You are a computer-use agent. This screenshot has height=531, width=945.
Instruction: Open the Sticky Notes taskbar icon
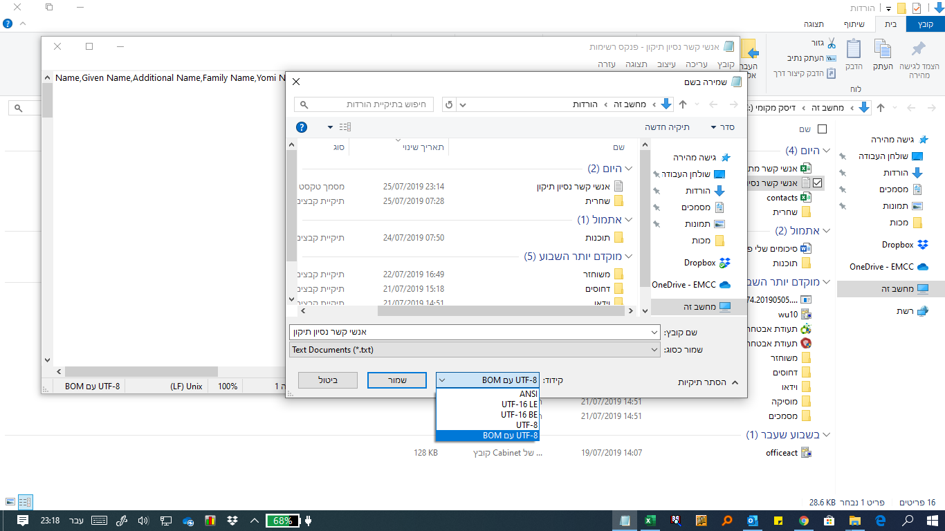click(x=778, y=520)
